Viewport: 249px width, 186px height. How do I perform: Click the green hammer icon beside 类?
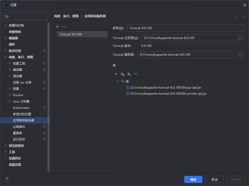pos(123,81)
